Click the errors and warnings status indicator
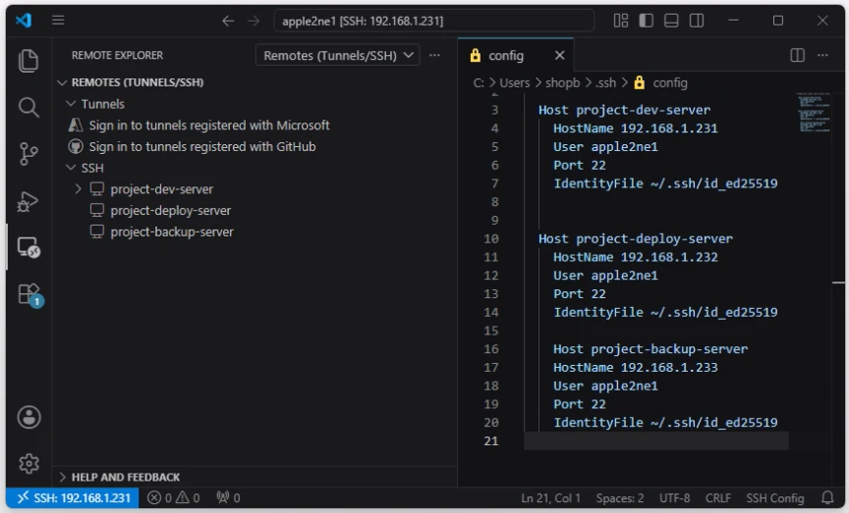Screen dimensions: 849x513 tap(174, 497)
